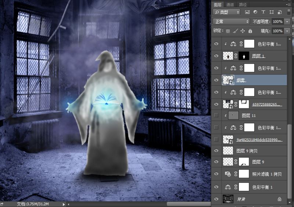
Task: Click the smart object filter icon
Action: tap(279, 12)
